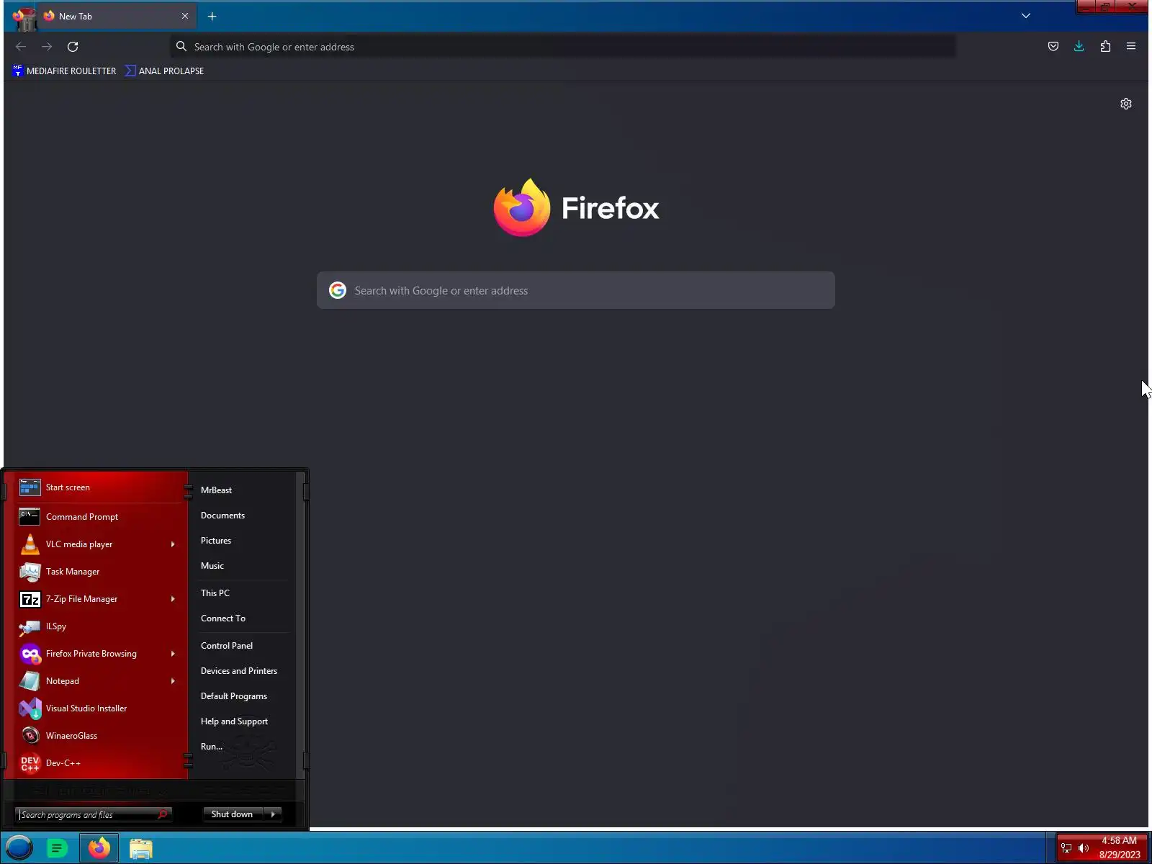This screenshot has width=1152, height=864.
Task: Click the Firefox taskbar icon
Action: (99, 848)
